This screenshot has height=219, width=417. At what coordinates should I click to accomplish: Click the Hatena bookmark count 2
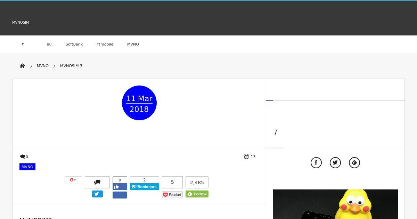(145, 180)
